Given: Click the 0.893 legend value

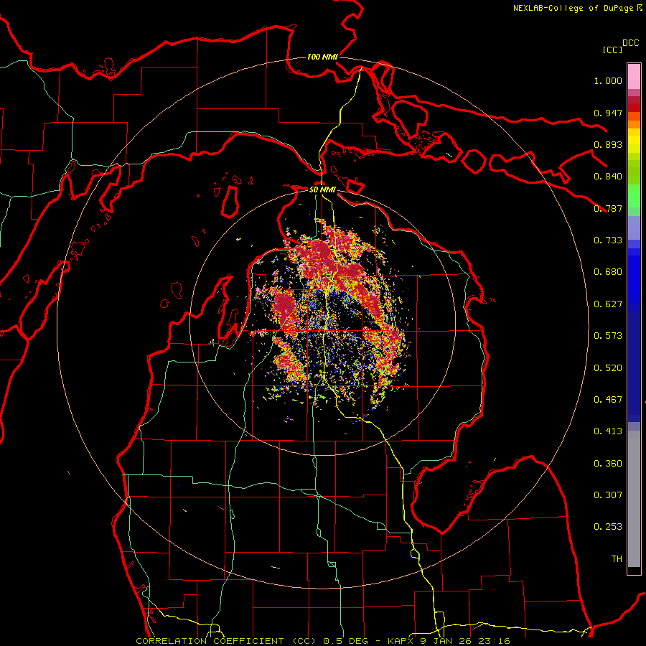Looking at the screenshot, I should click(608, 144).
